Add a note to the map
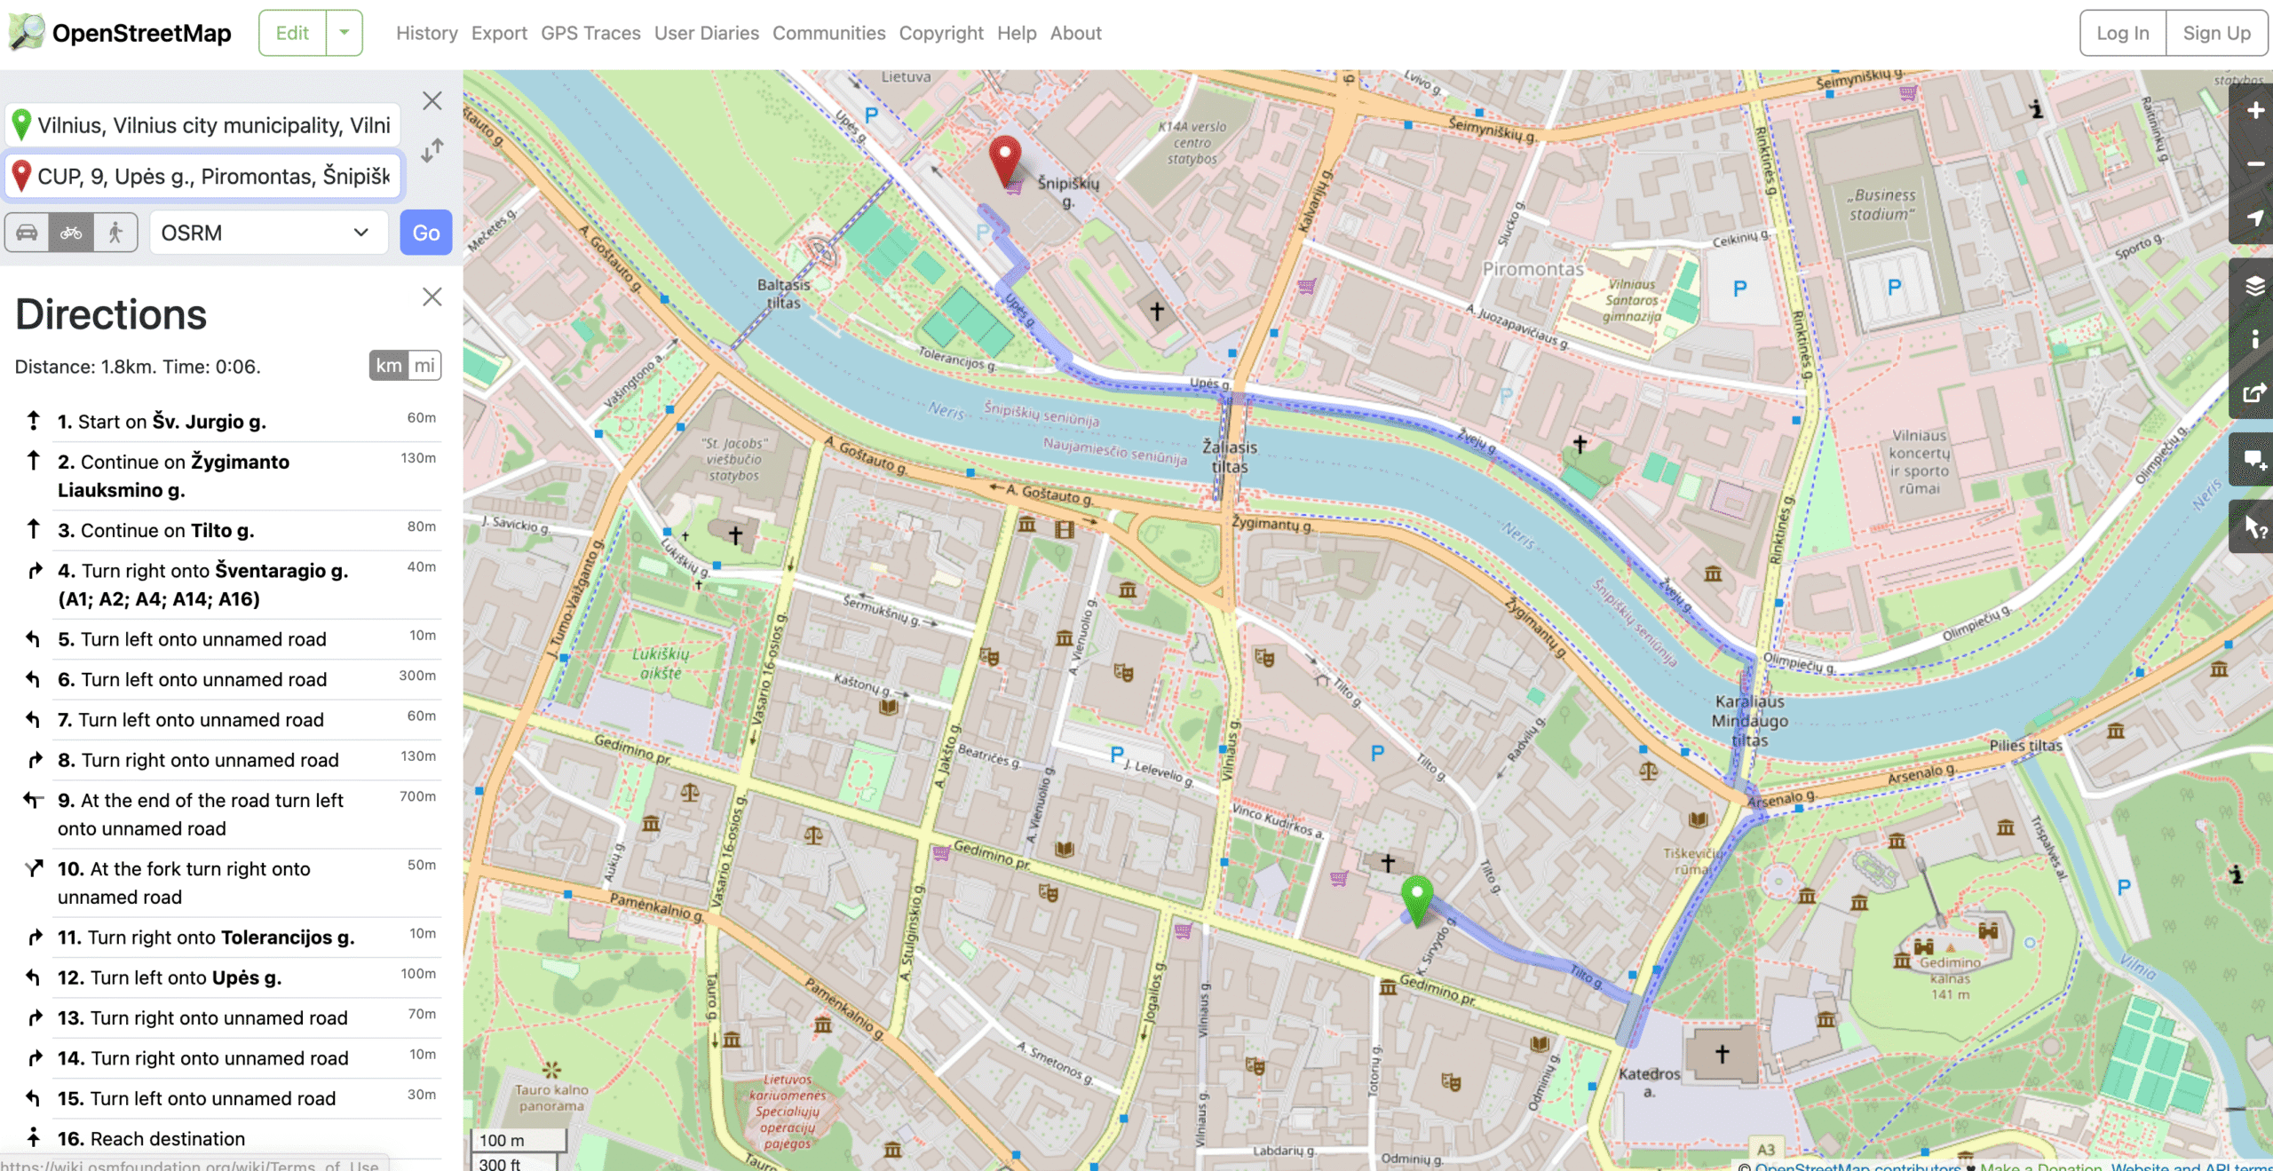The width and height of the screenshot is (2273, 1171). (x=2254, y=459)
